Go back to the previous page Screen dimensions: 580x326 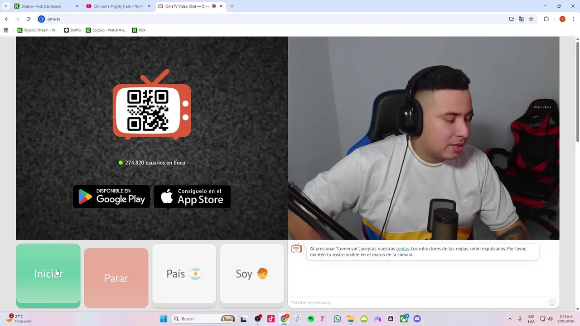tap(6, 19)
